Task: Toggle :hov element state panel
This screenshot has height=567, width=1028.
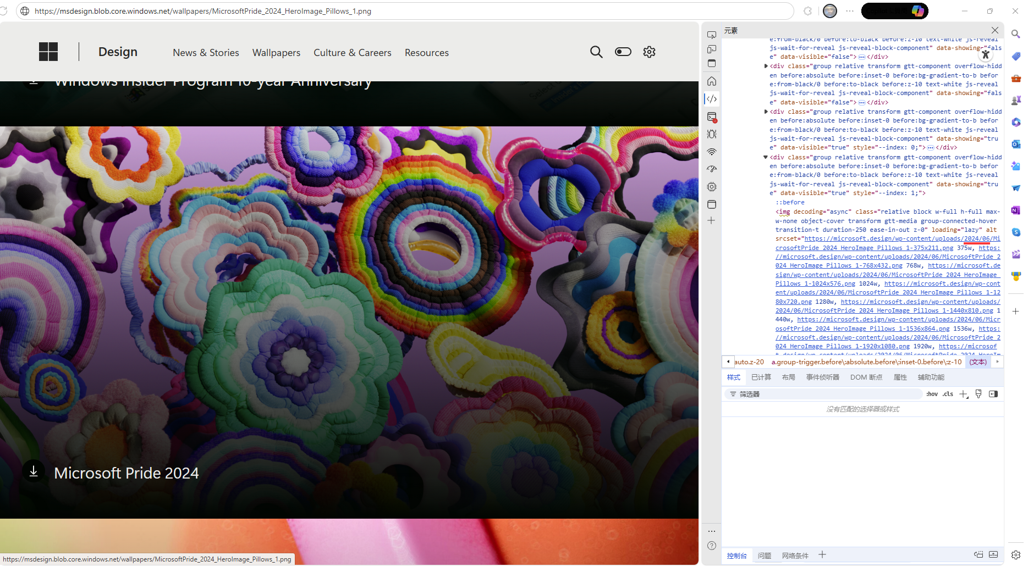Action: [932, 394]
